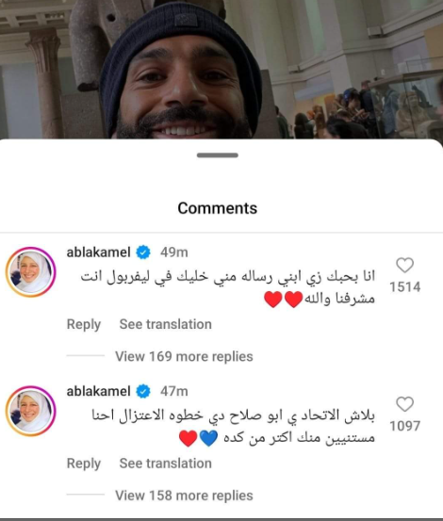Expand View 169 more replies
Viewport: 443px width, 521px height.
[x=184, y=356]
